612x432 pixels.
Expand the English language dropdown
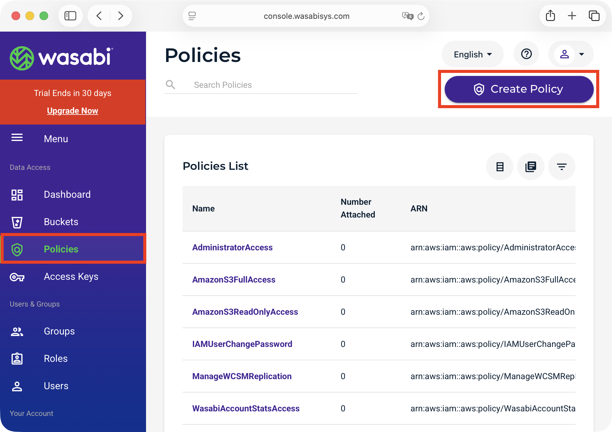pyautogui.click(x=472, y=54)
